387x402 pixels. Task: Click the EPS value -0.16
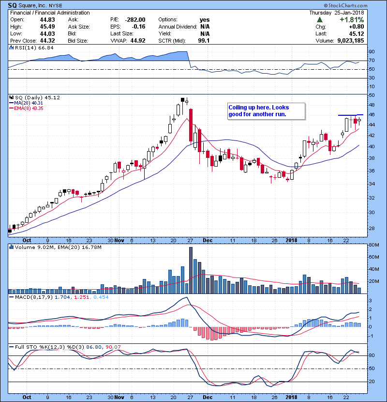(138, 27)
